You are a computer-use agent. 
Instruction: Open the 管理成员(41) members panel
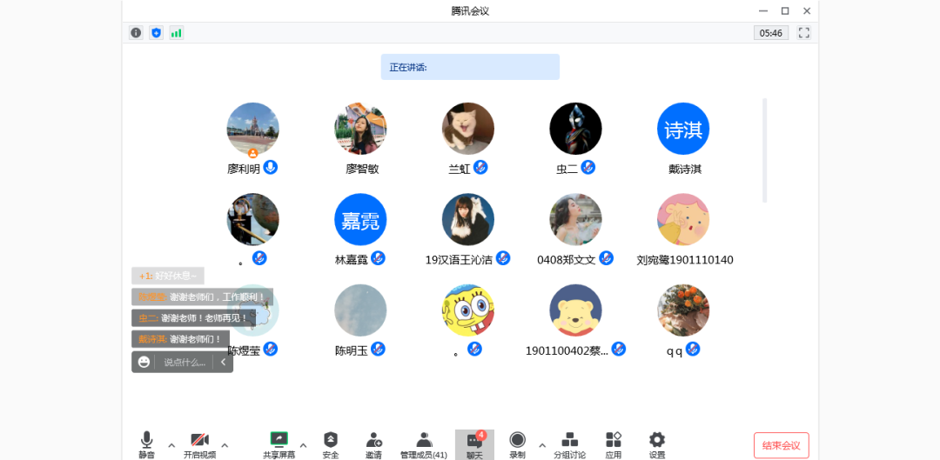[424, 443]
